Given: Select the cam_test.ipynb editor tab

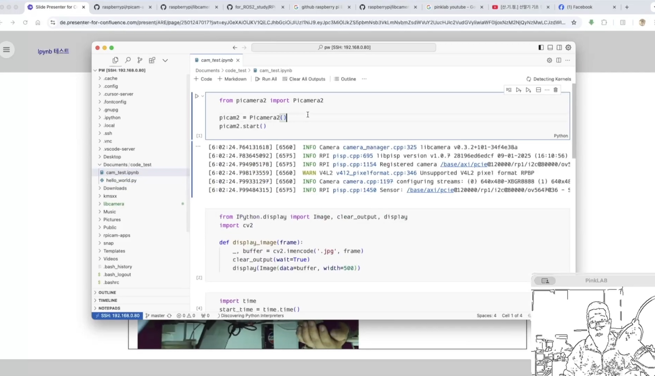Looking at the screenshot, I should point(217,60).
